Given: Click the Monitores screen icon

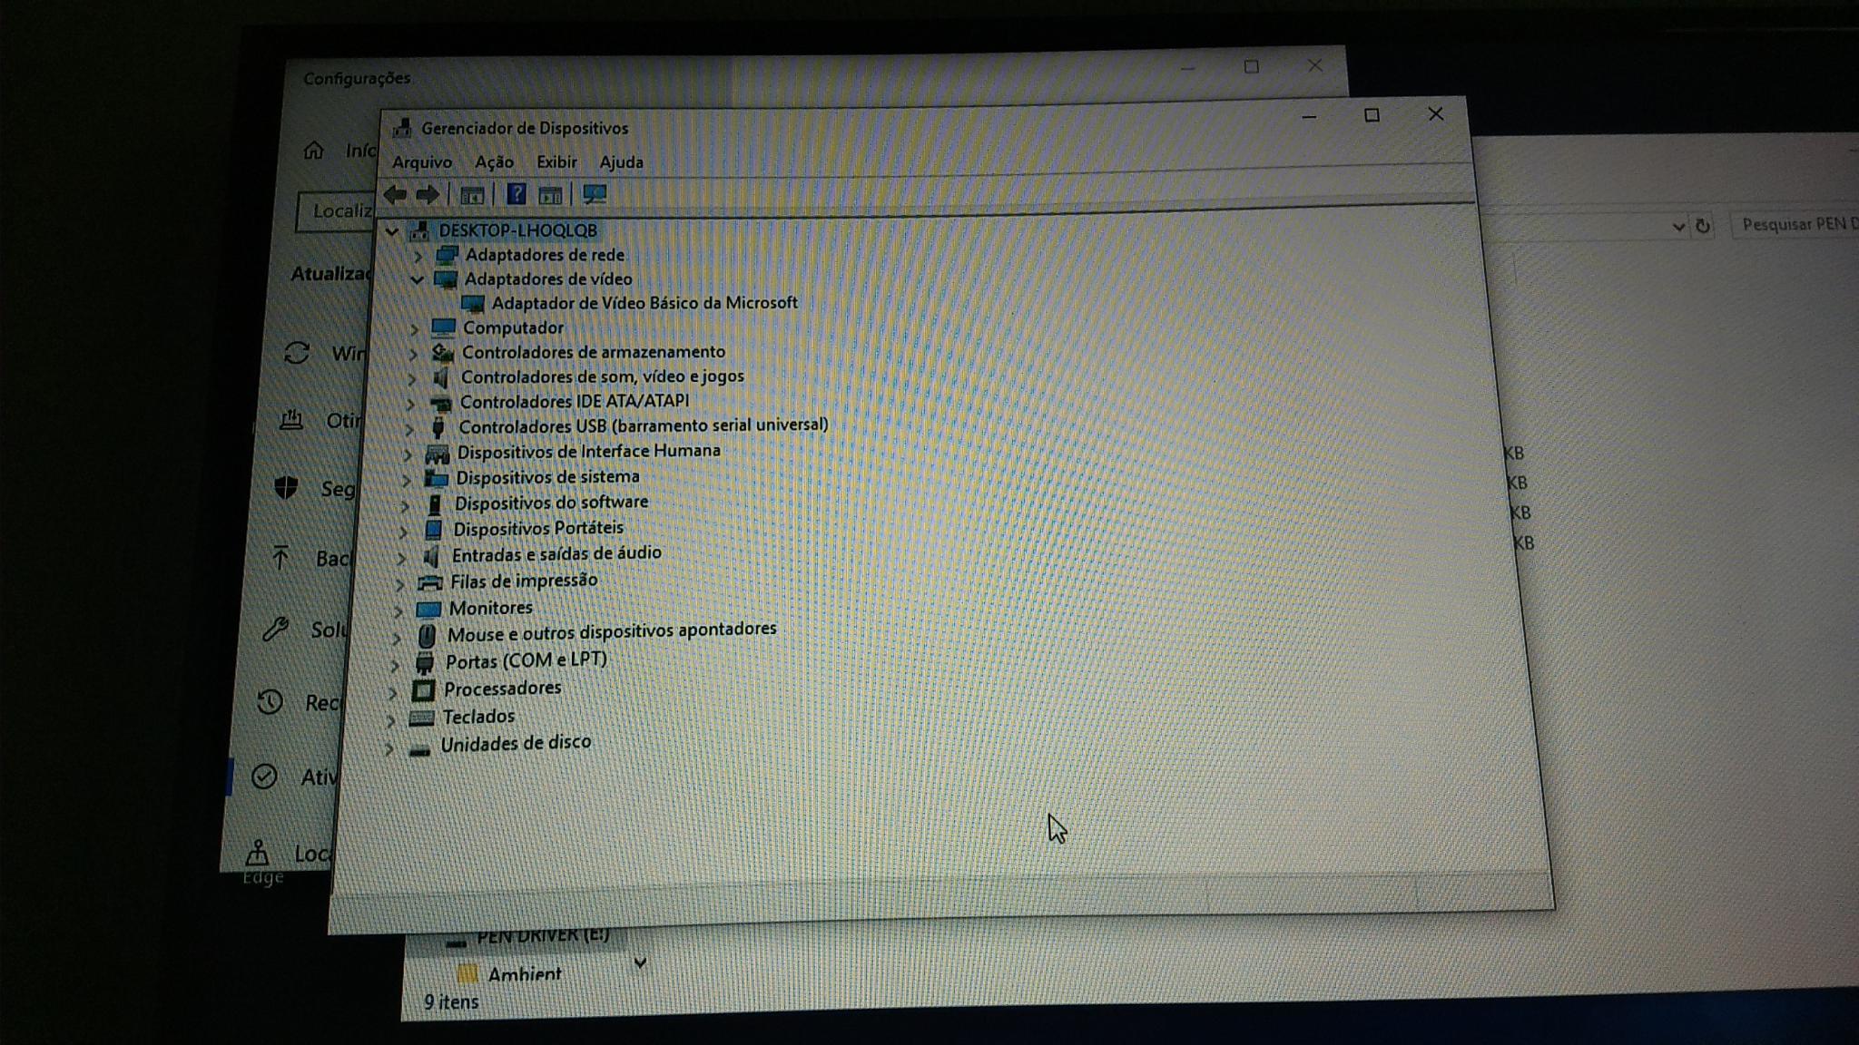Looking at the screenshot, I should click(x=428, y=610).
